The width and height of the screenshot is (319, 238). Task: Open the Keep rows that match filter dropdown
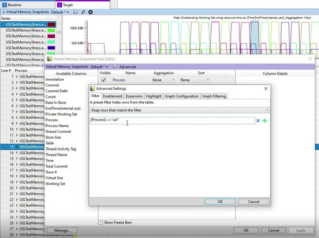point(180,110)
